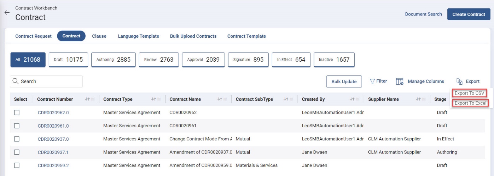Sort the Created By column
Viewport: 494px width, 176px height.
click(x=352, y=99)
